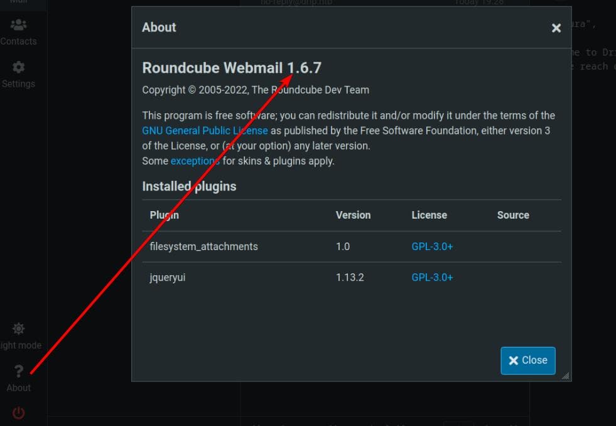Click the Version column header
Viewport: 616px width, 426px height.
[x=353, y=215]
